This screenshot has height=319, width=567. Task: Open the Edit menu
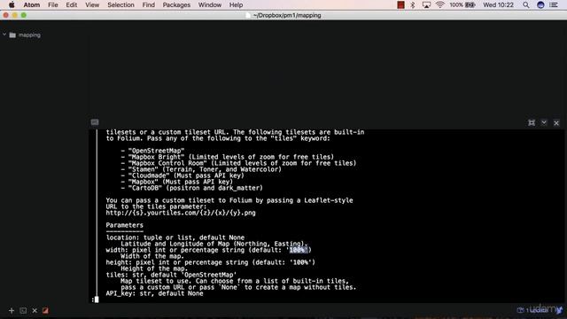click(71, 5)
